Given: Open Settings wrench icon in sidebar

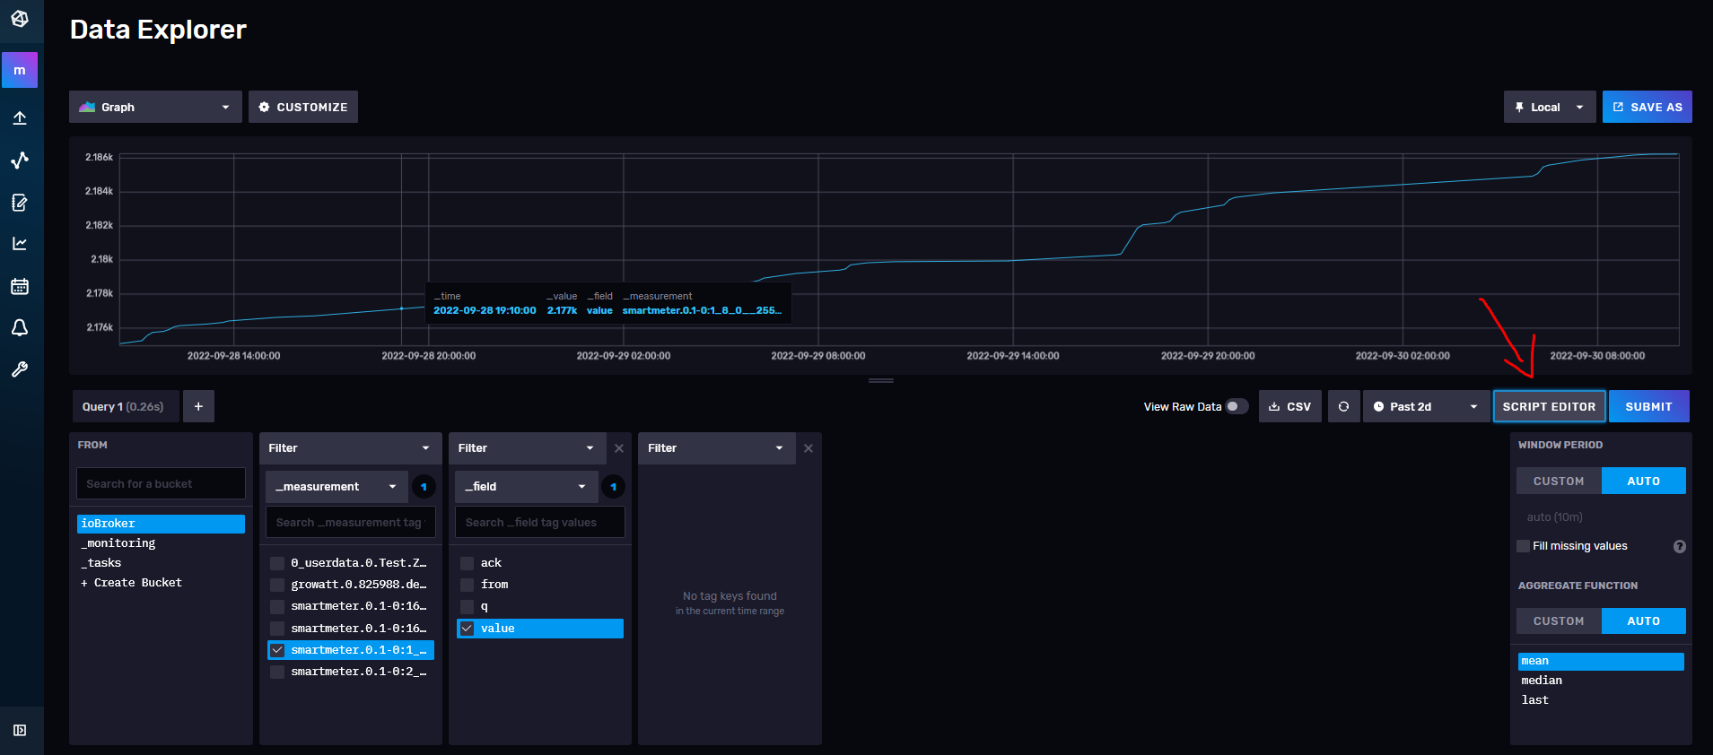Looking at the screenshot, I should 20,369.
